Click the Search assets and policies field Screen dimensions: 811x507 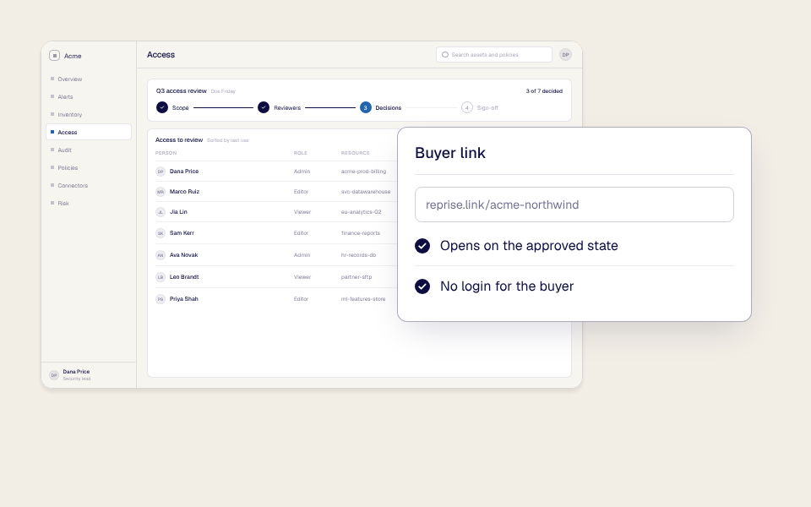click(x=494, y=54)
